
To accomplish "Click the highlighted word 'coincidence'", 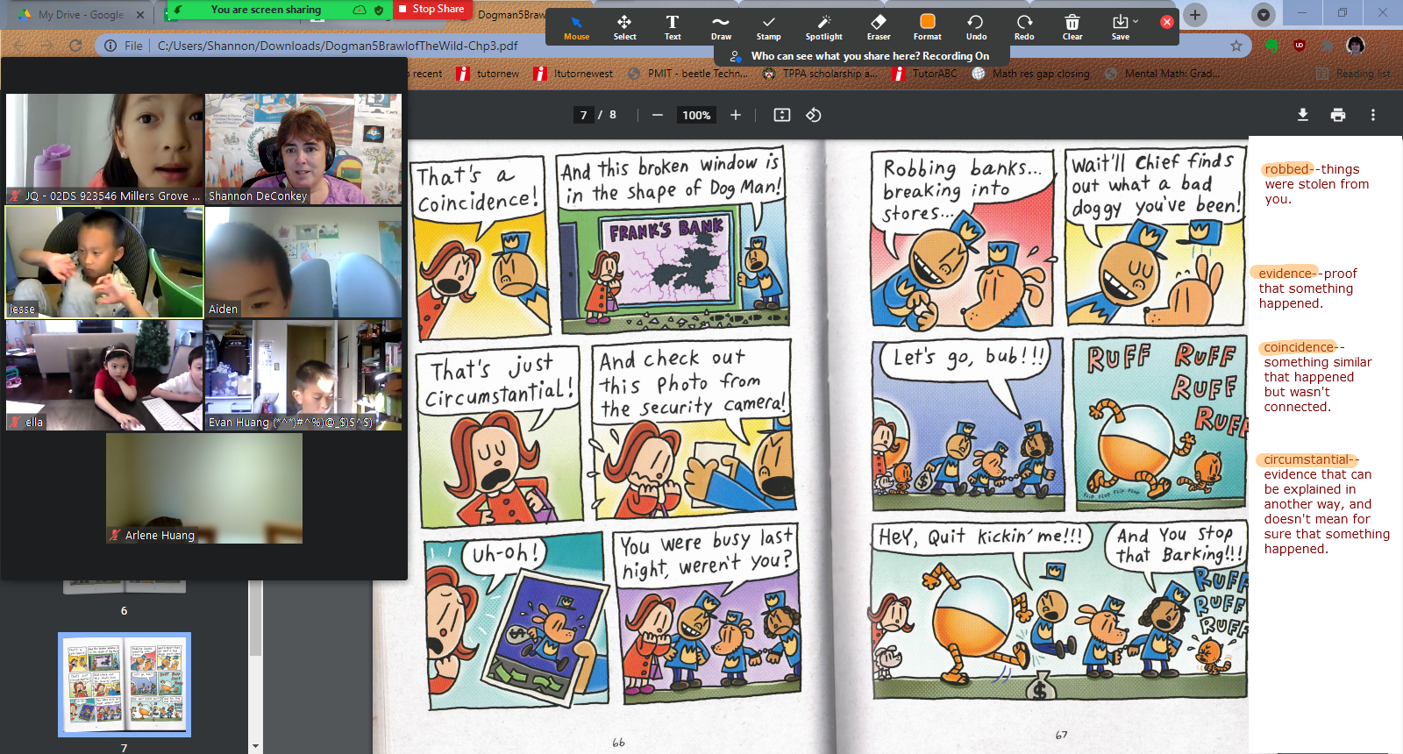I will point(1300,347).
